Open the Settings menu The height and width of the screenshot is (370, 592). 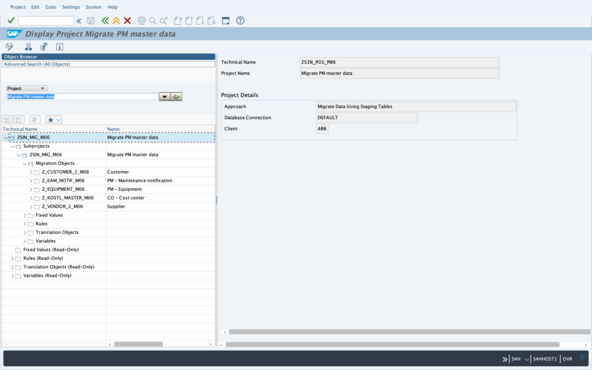(71, 7)
